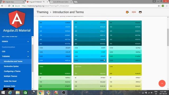Pick the Green 200 swatch #72d572

click(55, 86)
